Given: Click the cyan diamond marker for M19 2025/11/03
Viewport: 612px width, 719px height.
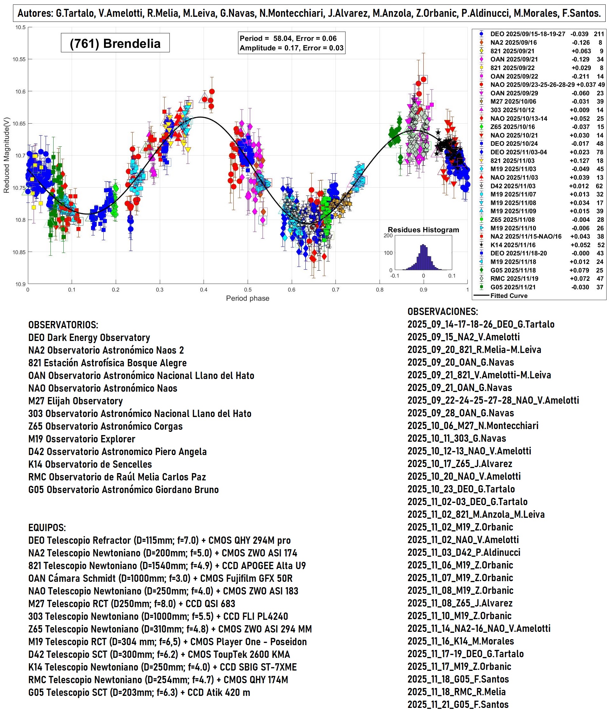Looking at the screenshot, I should tap(481, 169).
